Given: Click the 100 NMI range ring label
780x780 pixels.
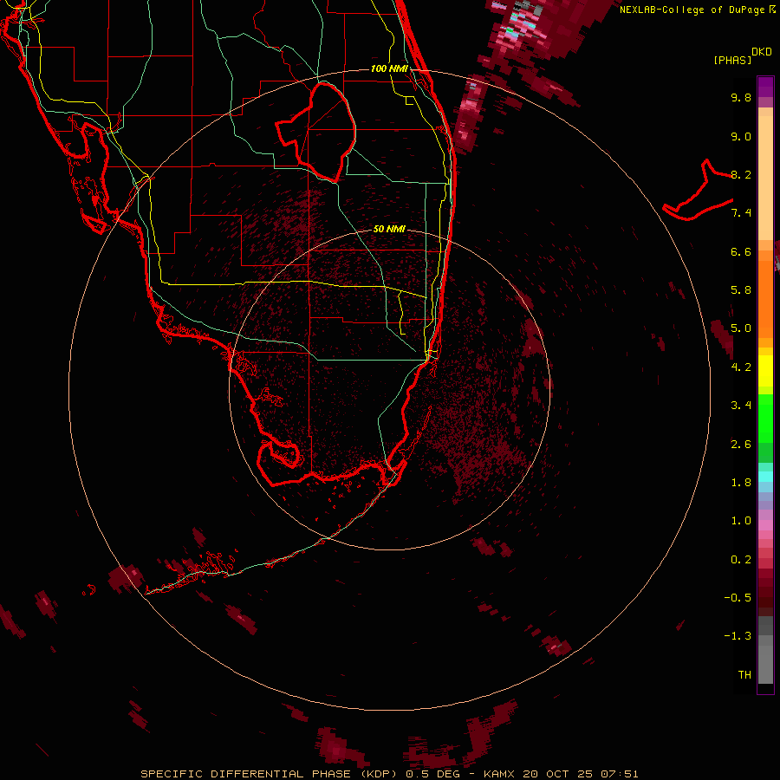Looking at the screenshot, I should [x=389, y=68].
